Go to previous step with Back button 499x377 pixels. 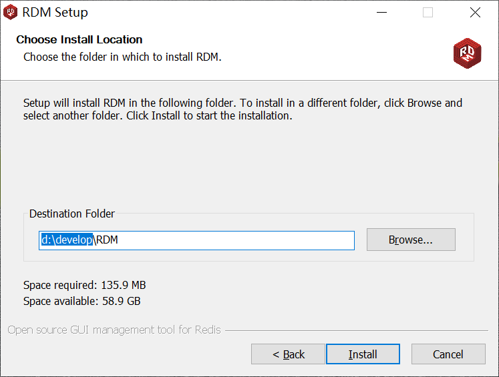288,354
